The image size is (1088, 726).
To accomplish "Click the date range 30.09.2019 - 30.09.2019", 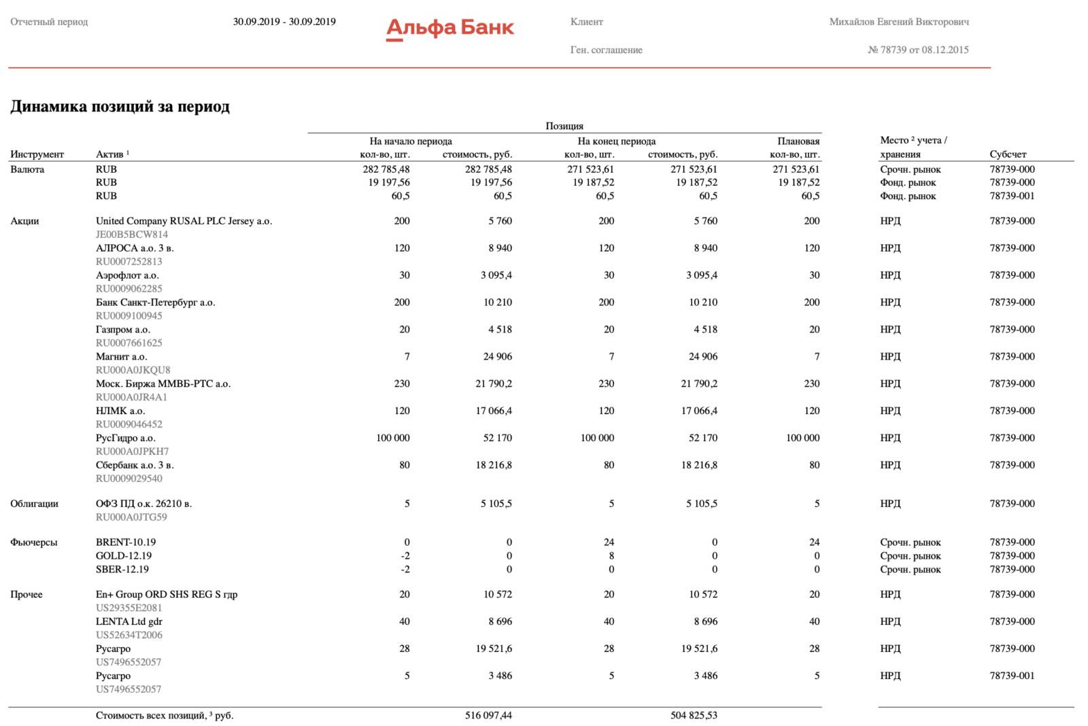I will tap(284, 22).
